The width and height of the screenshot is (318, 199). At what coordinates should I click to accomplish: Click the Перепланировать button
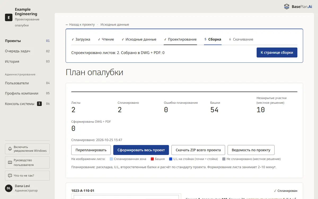[91, 150]
